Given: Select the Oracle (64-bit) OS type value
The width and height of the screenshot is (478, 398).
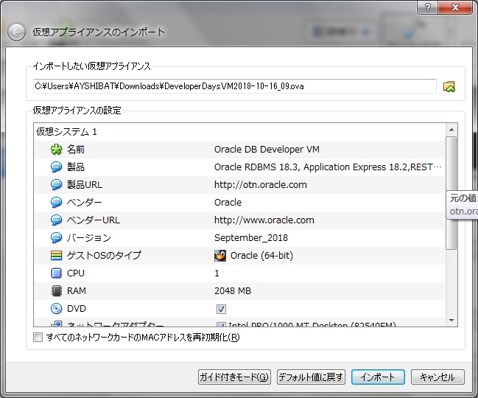Looking at the screenshot, I should [261, 256].
